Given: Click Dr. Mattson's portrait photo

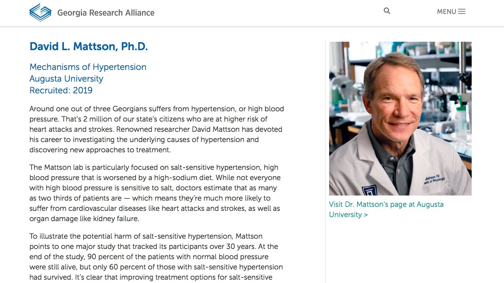Looking at the screenshot, I should (x=400, y=118).
